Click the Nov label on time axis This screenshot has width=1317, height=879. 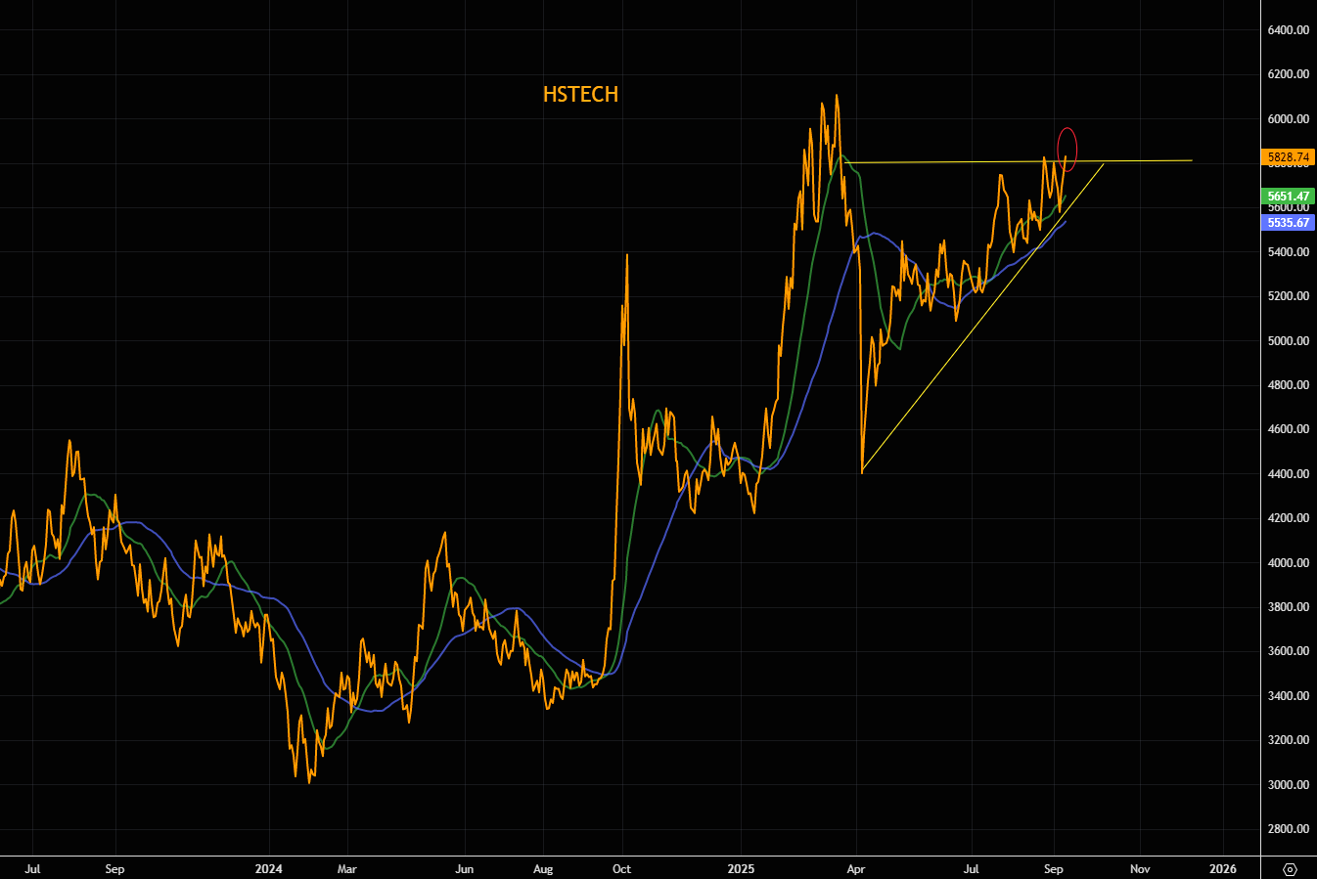click(x=1139, y=868)
